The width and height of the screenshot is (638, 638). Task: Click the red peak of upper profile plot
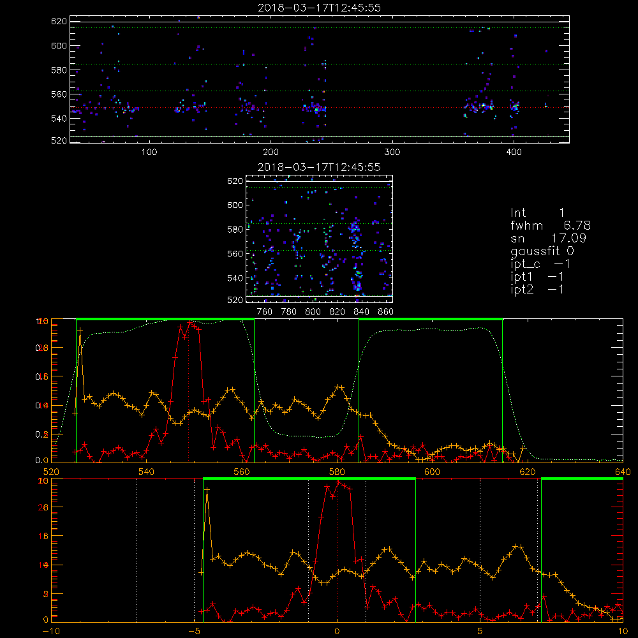tap(189, 323)
